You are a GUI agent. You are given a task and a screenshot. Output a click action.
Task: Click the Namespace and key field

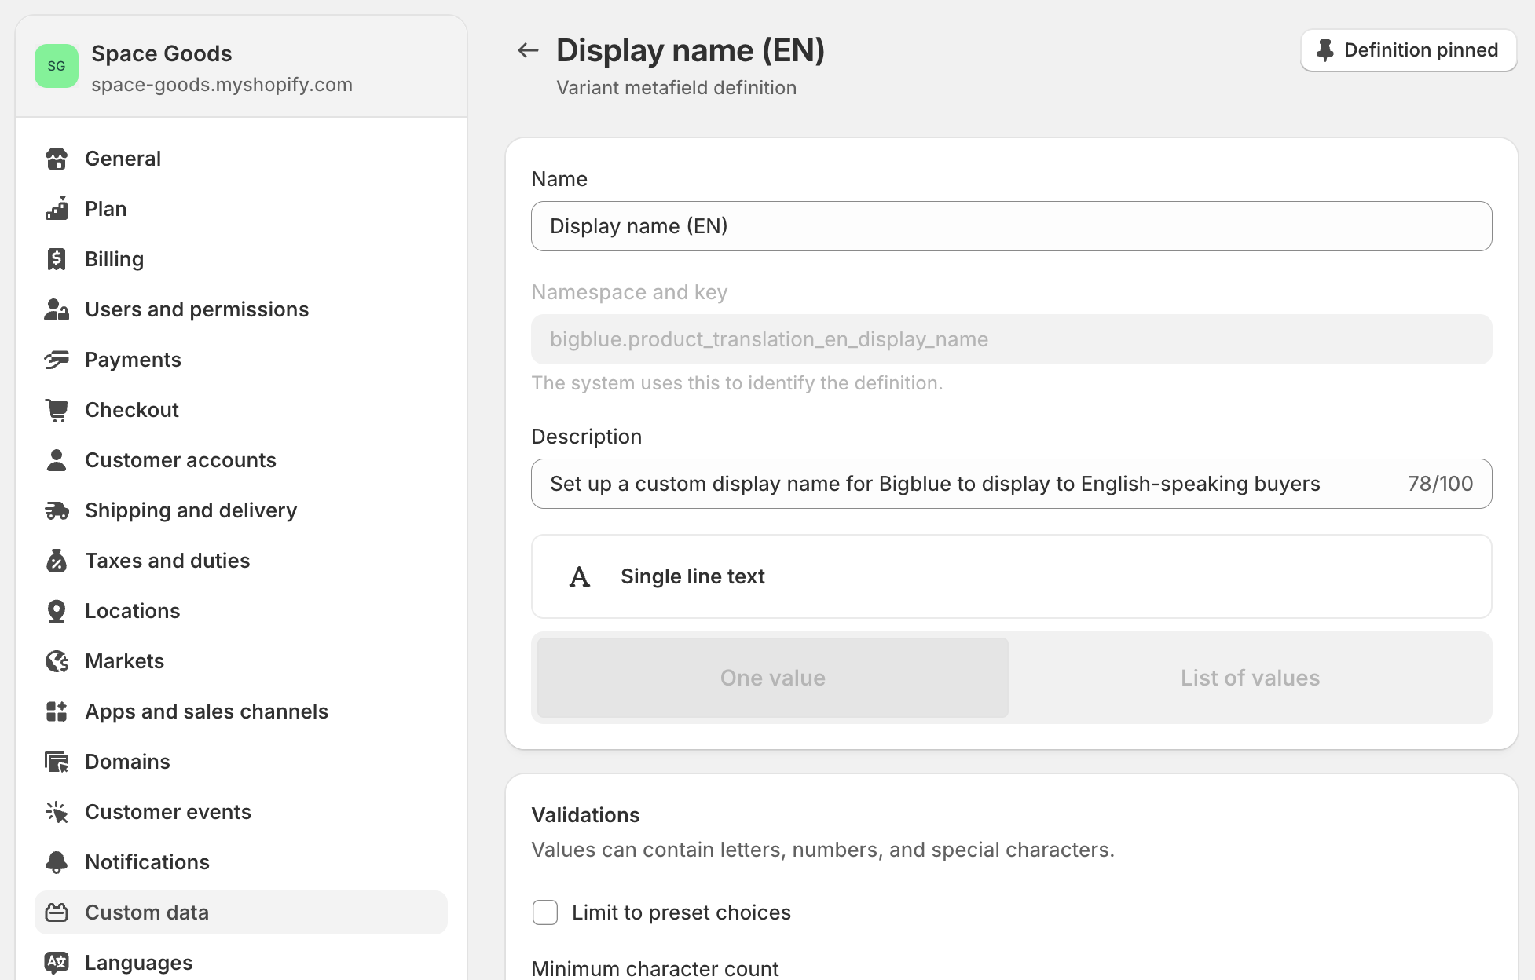[x=1012, y=339]
